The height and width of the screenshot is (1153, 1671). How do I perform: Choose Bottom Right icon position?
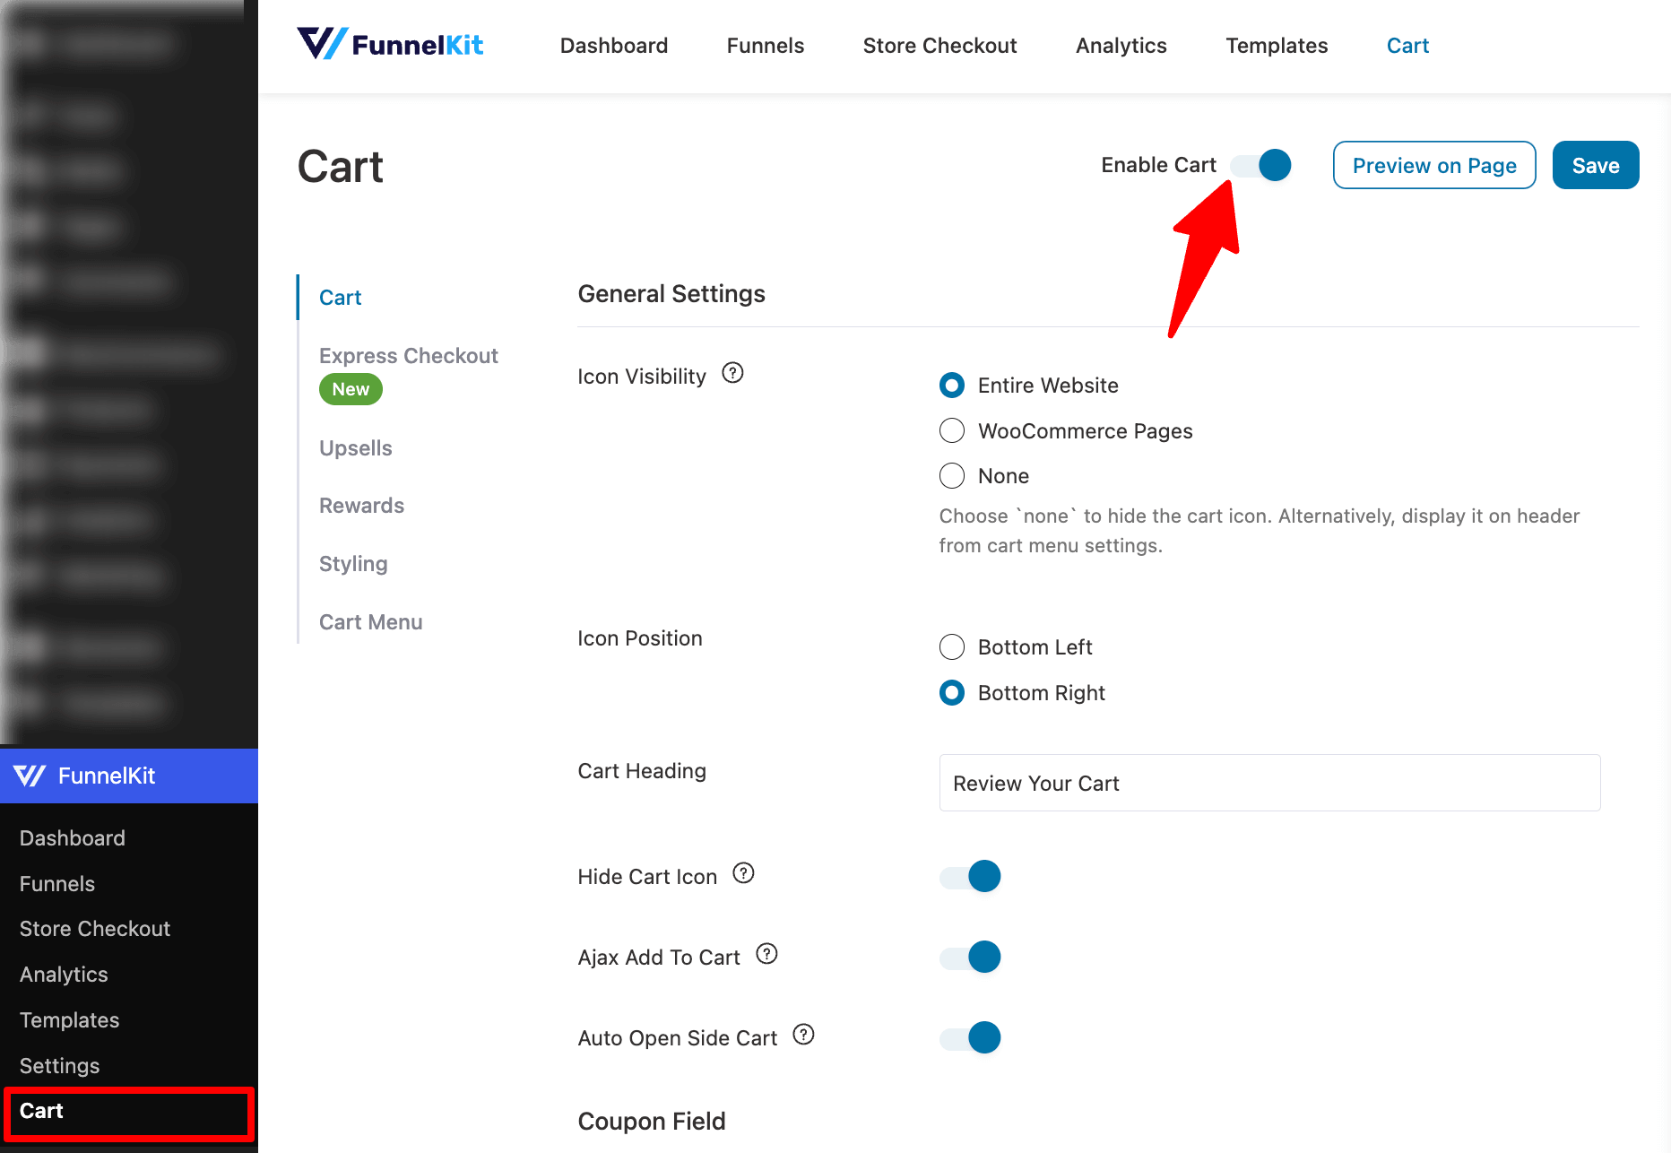(x=951, y=693)
